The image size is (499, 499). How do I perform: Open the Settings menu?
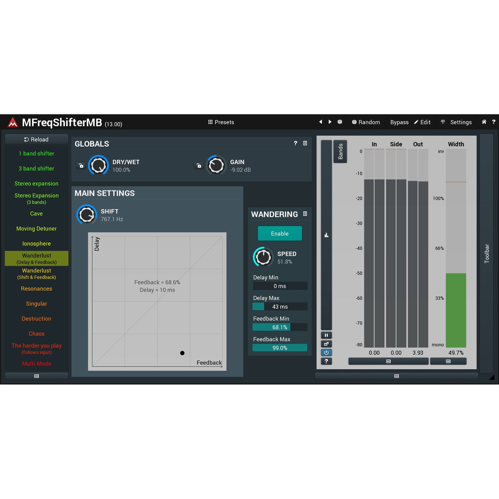click(x=461, y=122)
